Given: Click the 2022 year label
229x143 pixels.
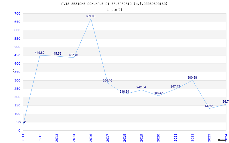Looking at the screenshot, I should pyautogui.click(x=192, y=138).
